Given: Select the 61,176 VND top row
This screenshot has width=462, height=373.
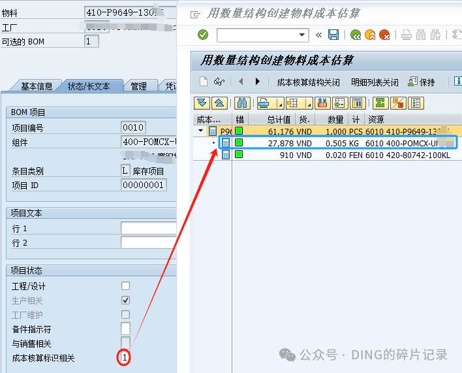Looking at the screenshot, I should point(327,131).
